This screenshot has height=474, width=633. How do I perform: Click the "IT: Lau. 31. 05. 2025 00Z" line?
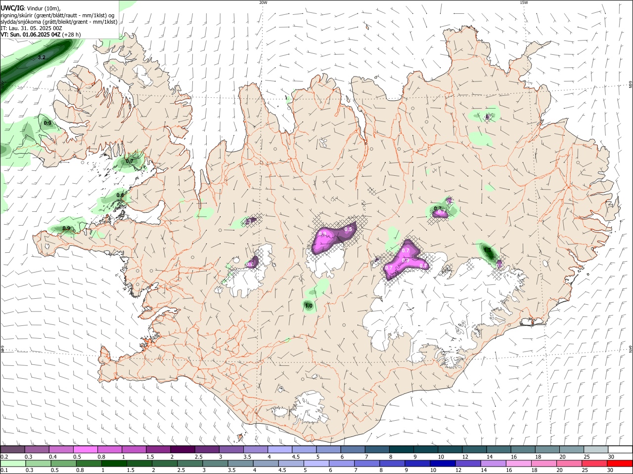[x=31, y=28]
